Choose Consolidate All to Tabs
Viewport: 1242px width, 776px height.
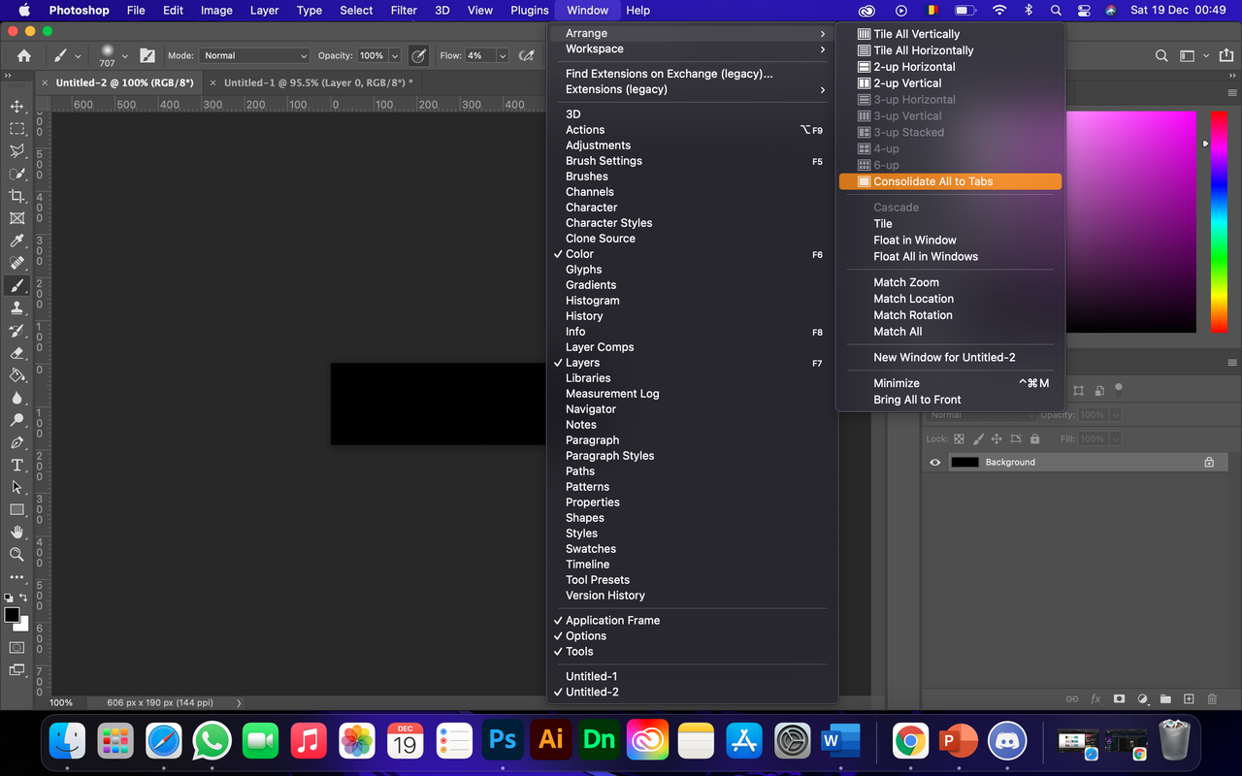pyautogui.click(x=950, y=181)
